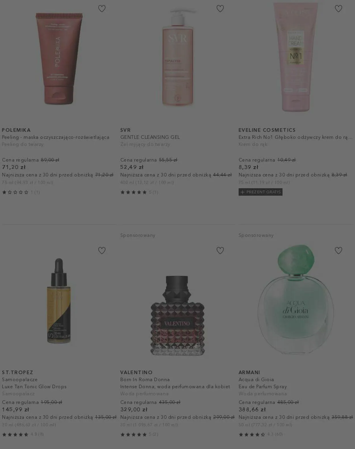Heart the Eveline Cosmetics hand cream
Image resolution: width=355 pixels, height=449 pixels.
(338, 9)
